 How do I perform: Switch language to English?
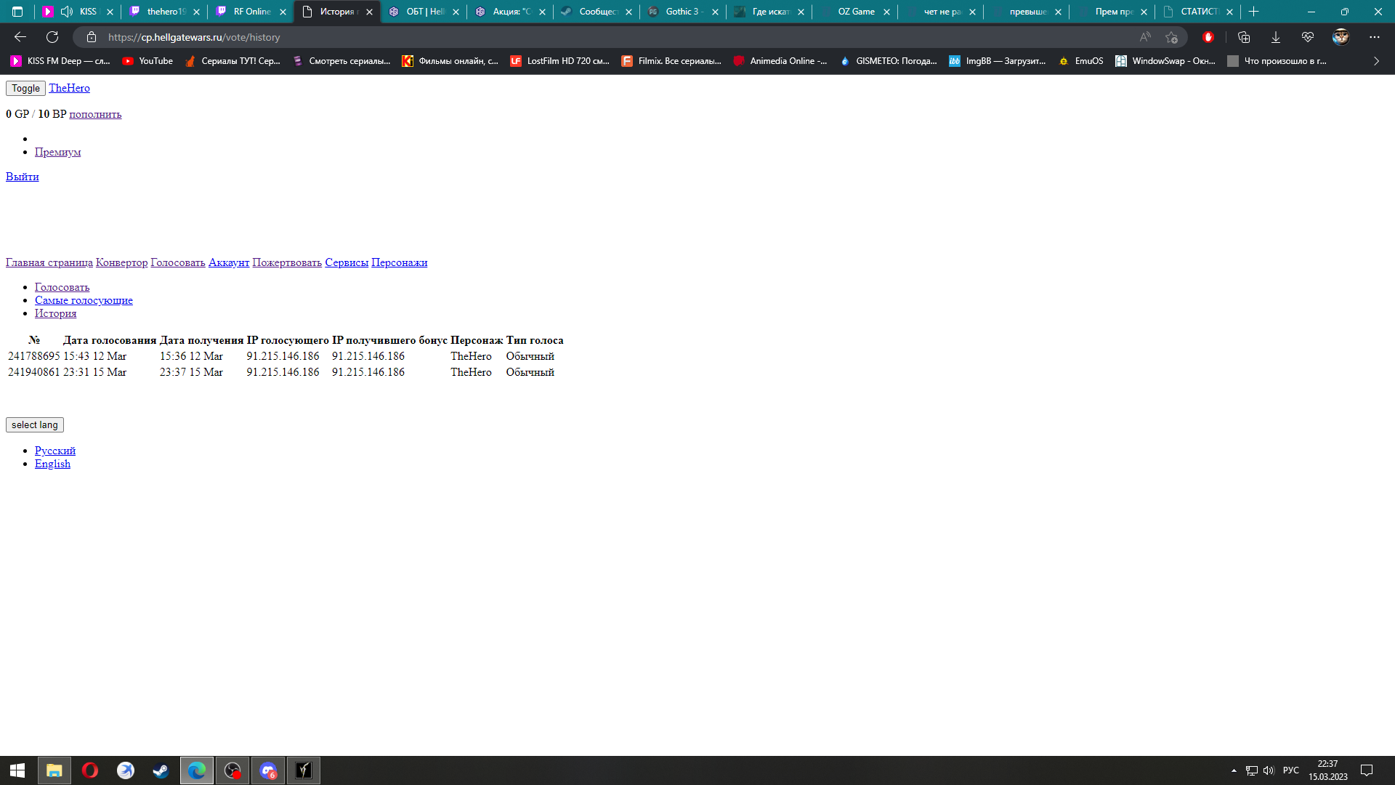click(52, 464)
